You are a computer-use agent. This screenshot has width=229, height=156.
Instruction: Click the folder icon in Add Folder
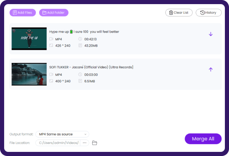point(44,13)
